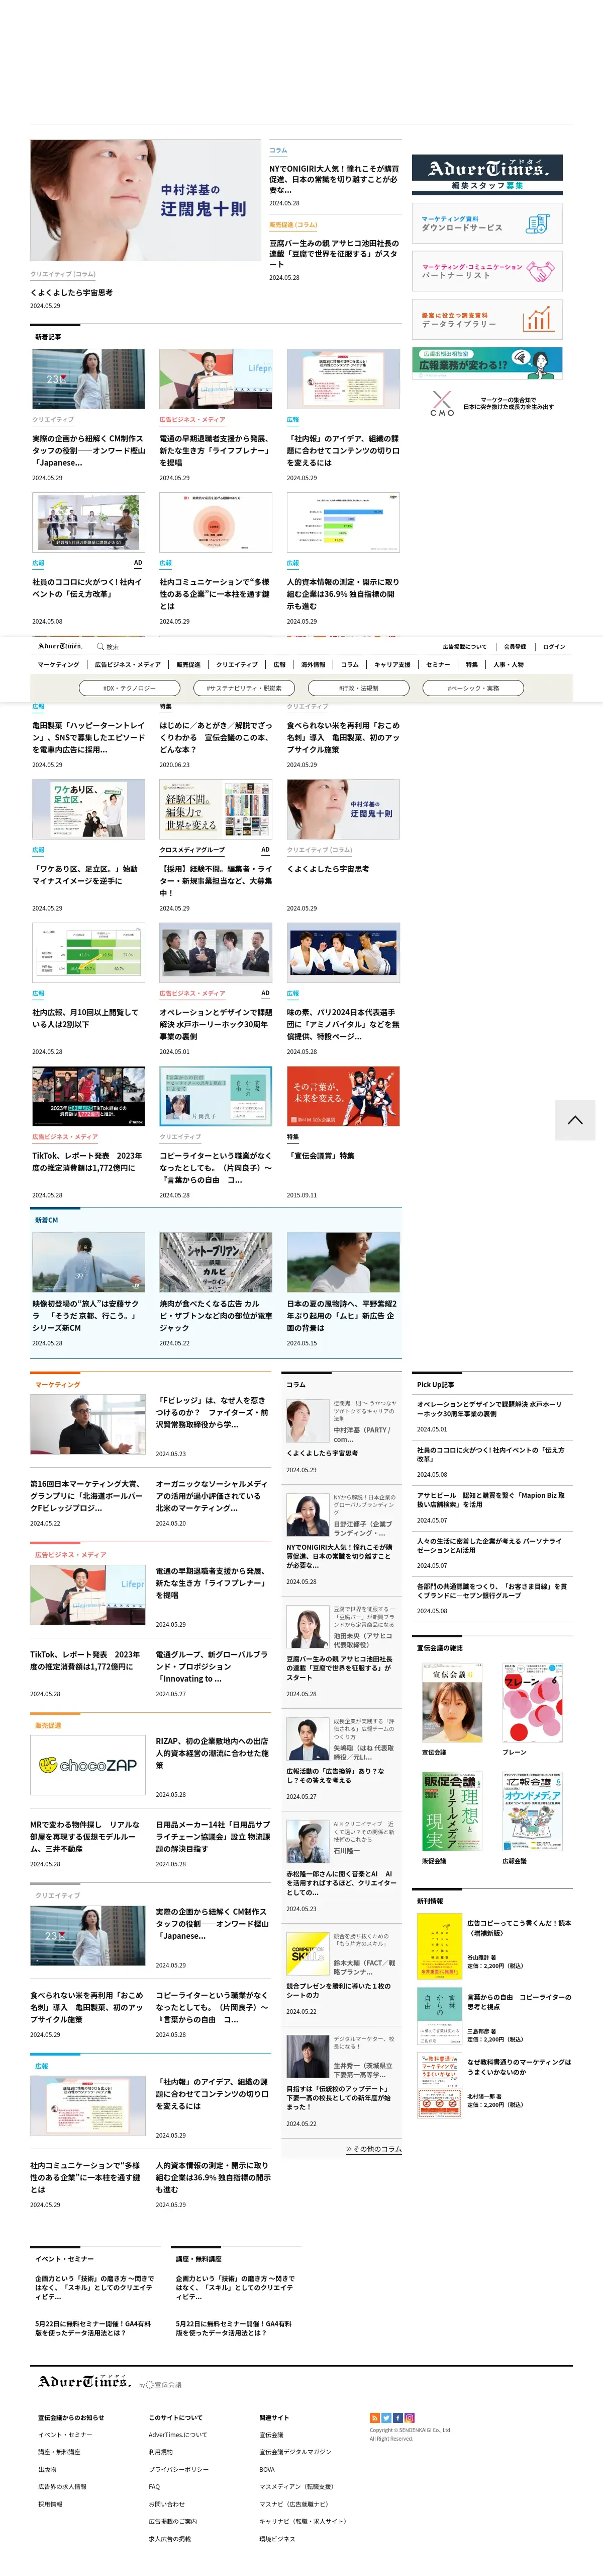The height and width of the screenshot is (2576, 603).
Task: Click the その他のコラム link
Action: (373, 2149)
